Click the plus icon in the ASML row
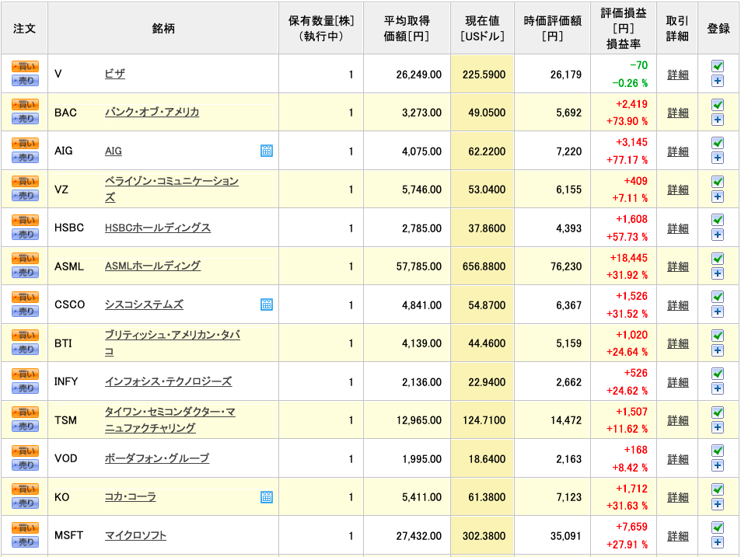Screen dimensions: 741x557 [x=718, y=273]
